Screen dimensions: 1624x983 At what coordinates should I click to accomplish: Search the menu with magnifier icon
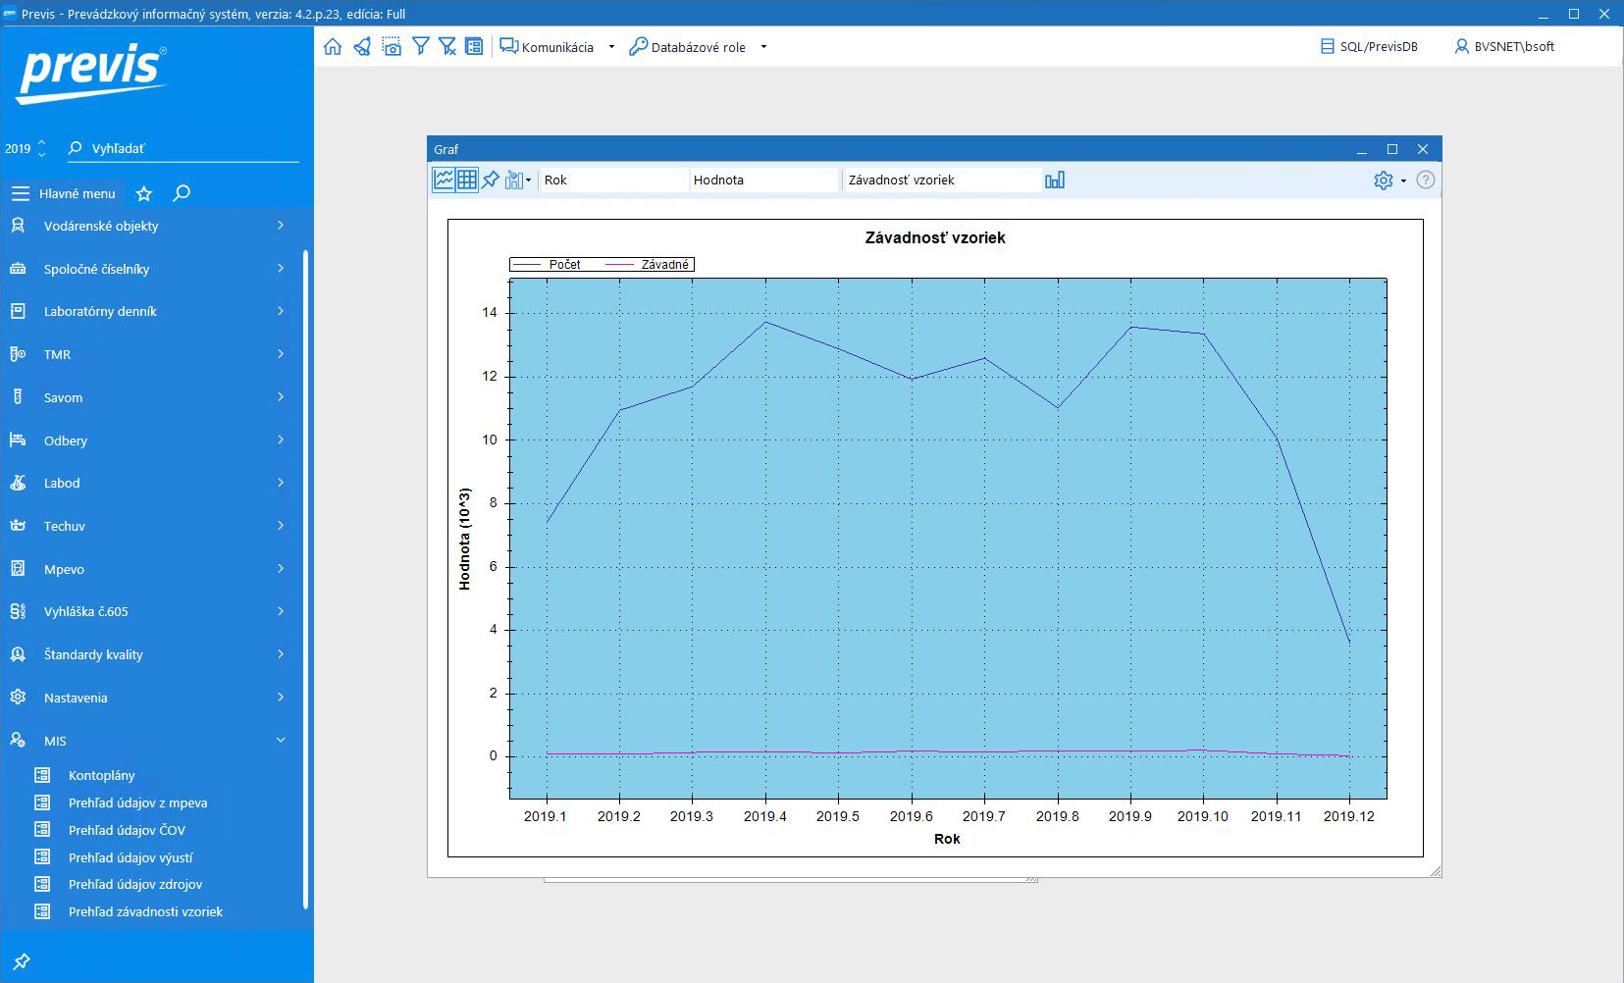pos(182,193)
